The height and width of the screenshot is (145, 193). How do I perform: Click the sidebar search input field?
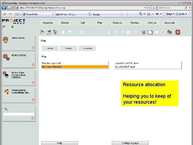(x=19, y=114)
